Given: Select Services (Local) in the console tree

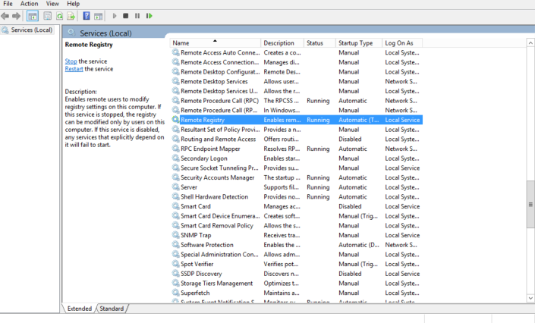Looking at the screenshot, I should [31, 30].
